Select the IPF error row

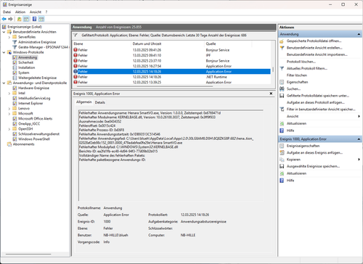172,55
